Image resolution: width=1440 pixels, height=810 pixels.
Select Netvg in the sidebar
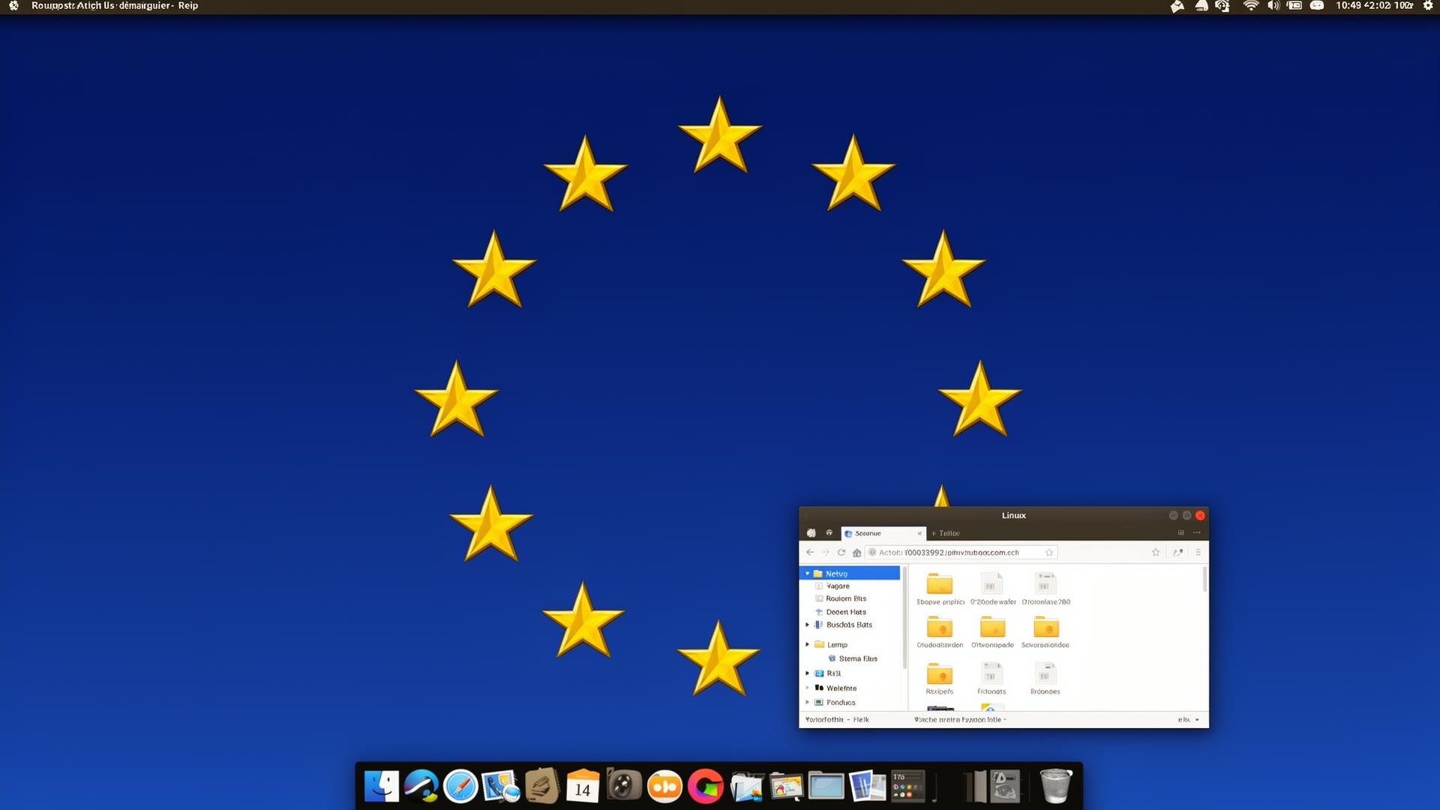(x=850, y=574)
